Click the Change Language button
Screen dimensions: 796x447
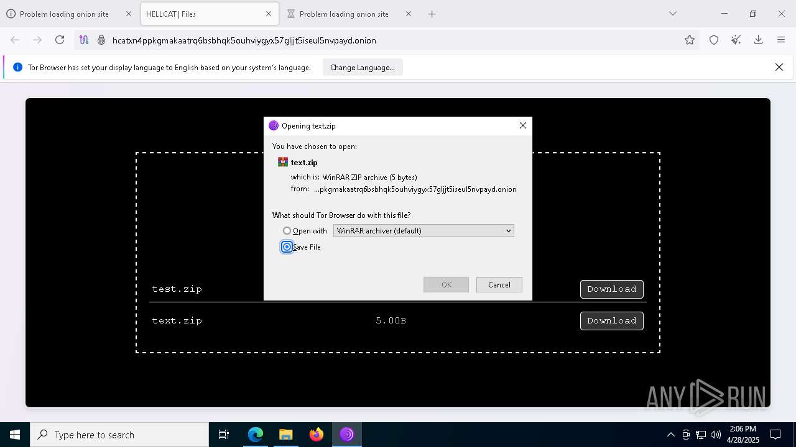[363, 68]
